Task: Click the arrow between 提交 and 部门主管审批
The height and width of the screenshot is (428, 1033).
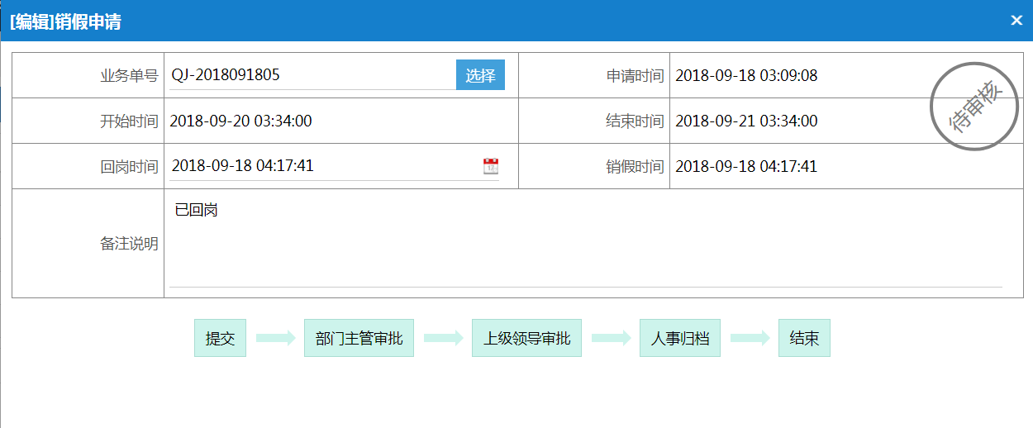Action: [x=275, y=338]
